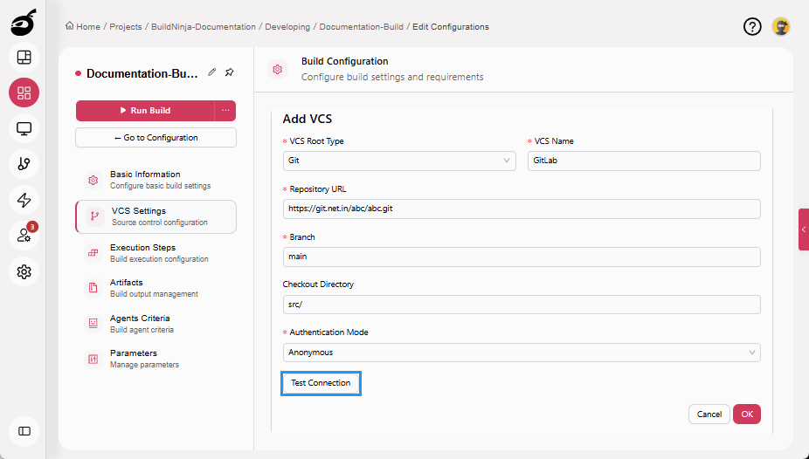
Task: Open Developing breadcrumb link
Action: (287, 26)
